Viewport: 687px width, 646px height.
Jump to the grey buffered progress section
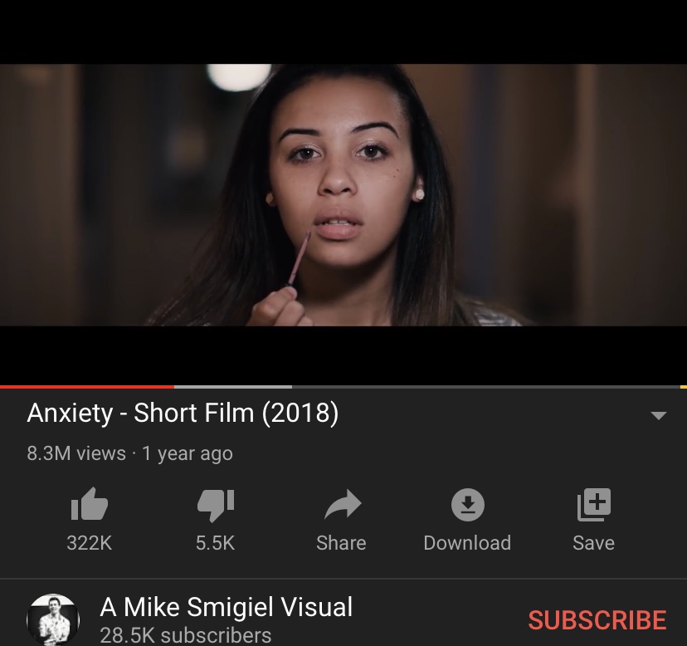(x=233, y=387)
